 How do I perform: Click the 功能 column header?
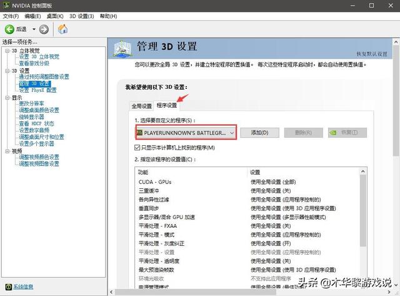point(191,172)
